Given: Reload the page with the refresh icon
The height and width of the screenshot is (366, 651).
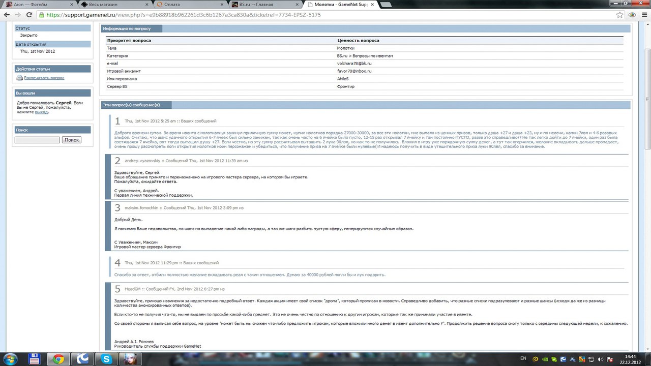Looking at the screenshot, I should tap(29, 15).
